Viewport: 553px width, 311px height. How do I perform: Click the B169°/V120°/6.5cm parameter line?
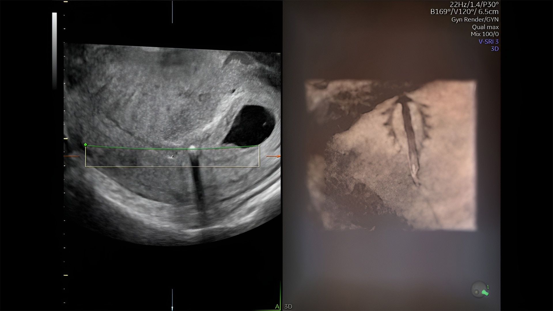[464, 12]
